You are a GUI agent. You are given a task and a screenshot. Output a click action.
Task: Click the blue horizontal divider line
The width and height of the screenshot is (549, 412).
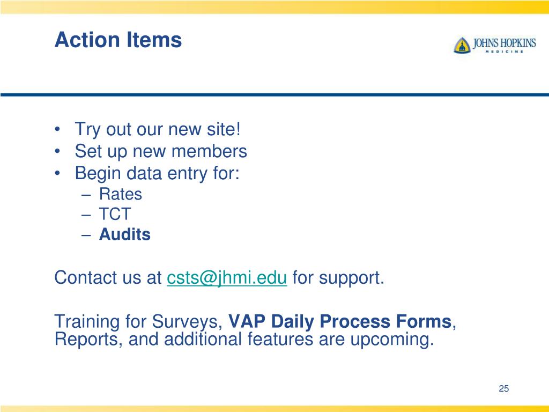[274, 94]
